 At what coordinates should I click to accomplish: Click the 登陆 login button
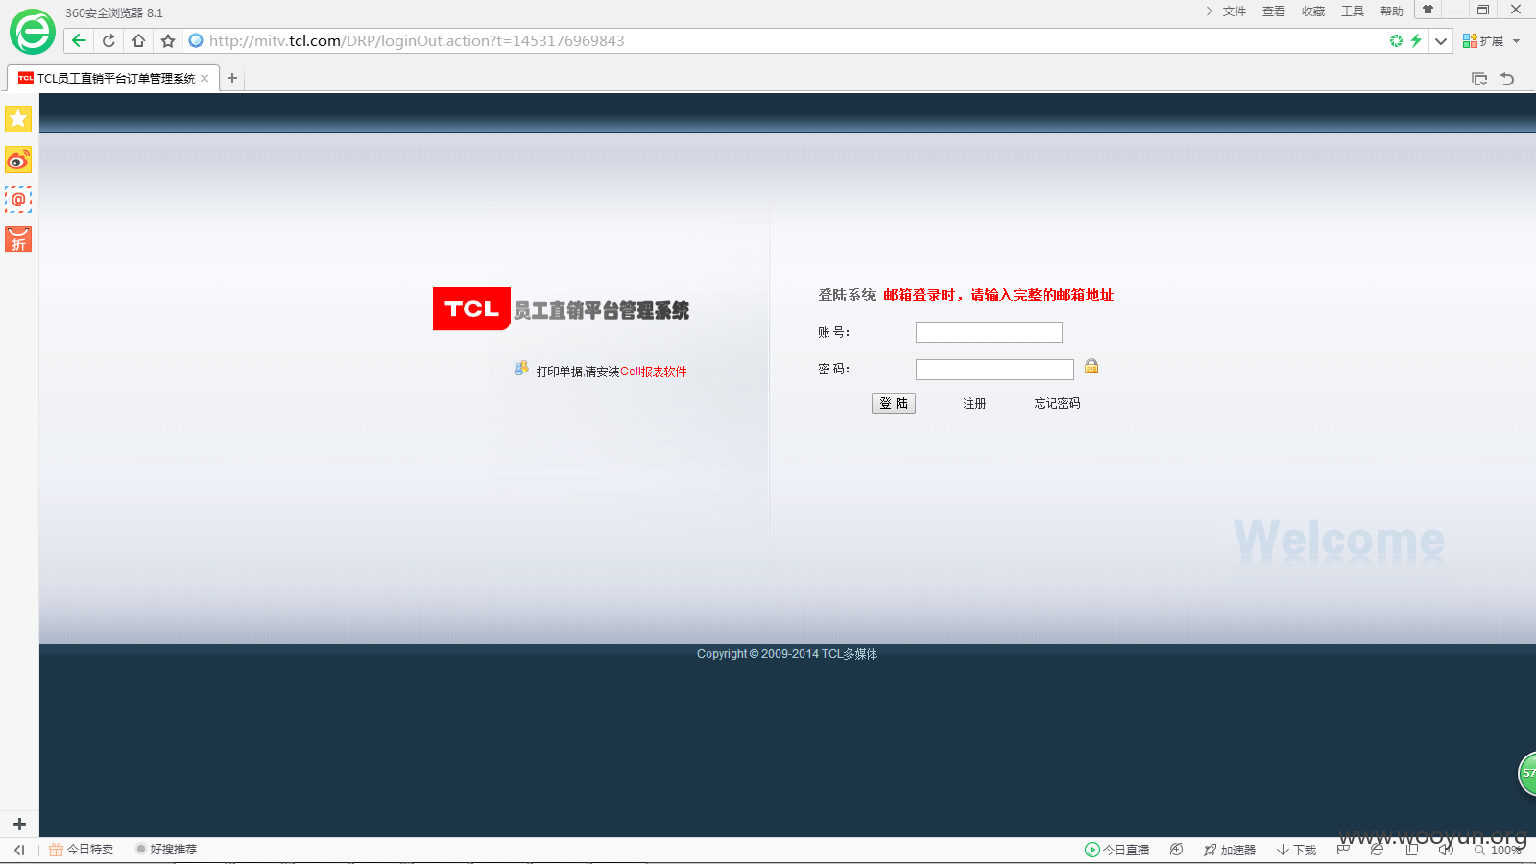pyautogui.click(x=894, y=403)
